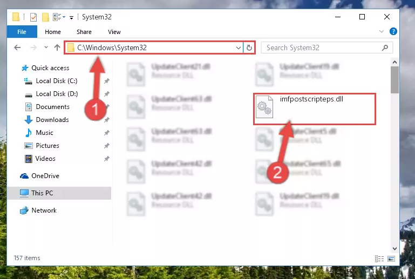Click the 157 items status text
The image size is (415, 279).
click(27, 258)
